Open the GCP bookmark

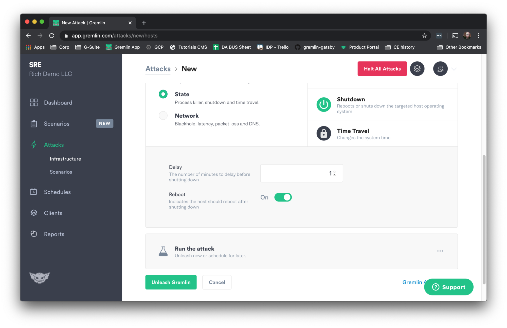coord(155,47)
